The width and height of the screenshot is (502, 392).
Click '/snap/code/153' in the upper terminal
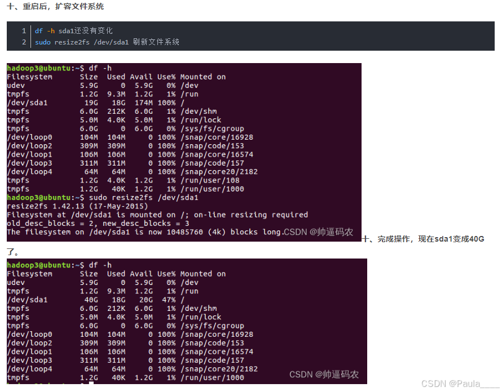[212, 146]
